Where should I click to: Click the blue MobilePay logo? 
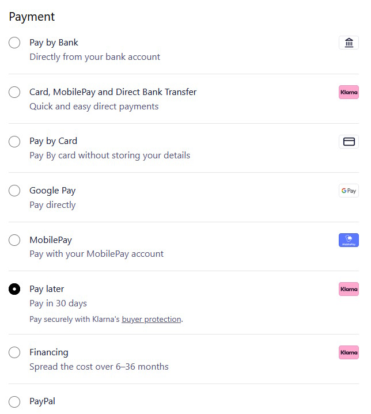[x=349, y=240]
